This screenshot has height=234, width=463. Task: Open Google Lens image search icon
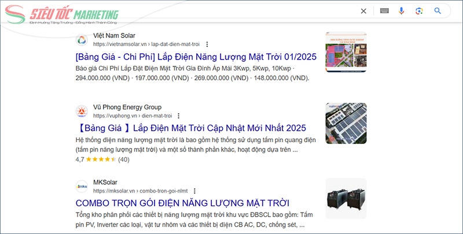click(419, 11)
